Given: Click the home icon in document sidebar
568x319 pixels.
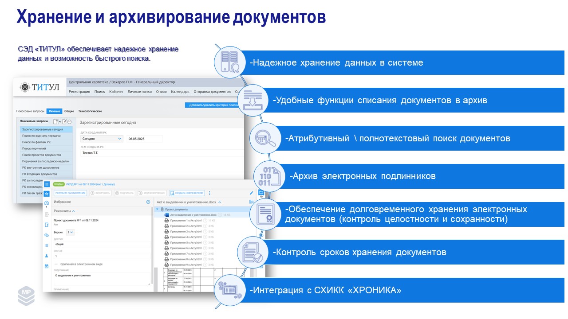Looking at the screenshot, I should pyautogui.click(x=47, y=203).
